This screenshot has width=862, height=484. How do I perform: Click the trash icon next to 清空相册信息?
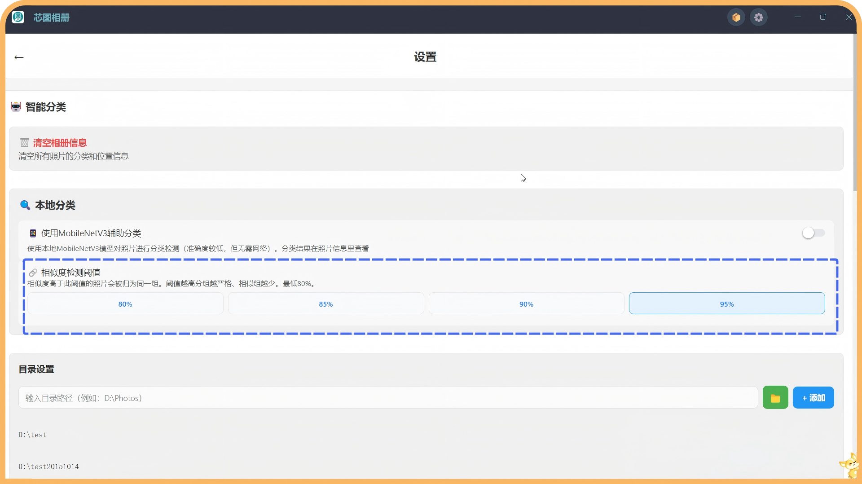tap(24, 143)
